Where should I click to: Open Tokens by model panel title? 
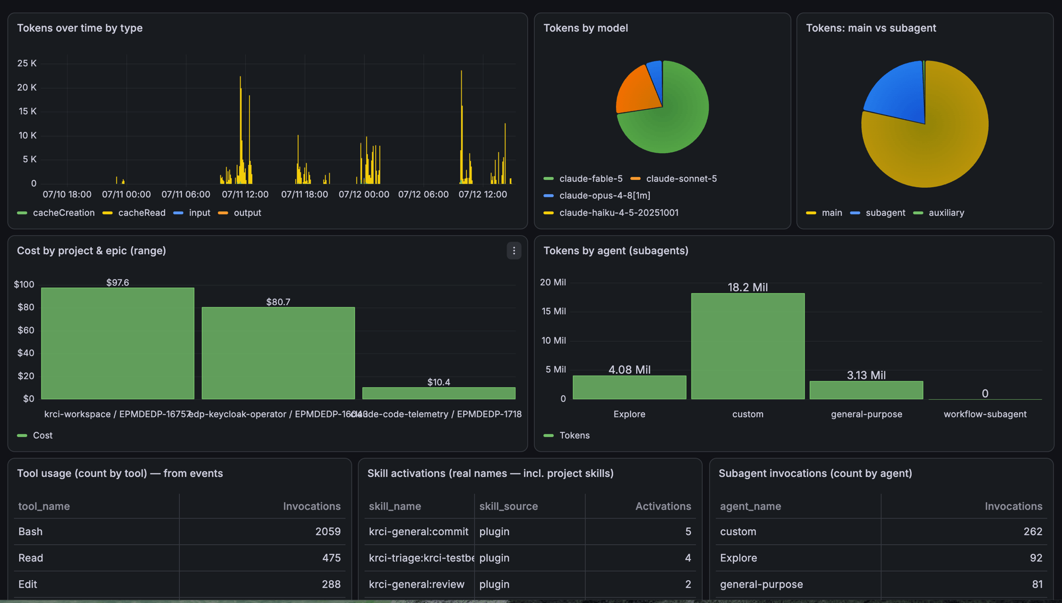(x=586, y=28)
